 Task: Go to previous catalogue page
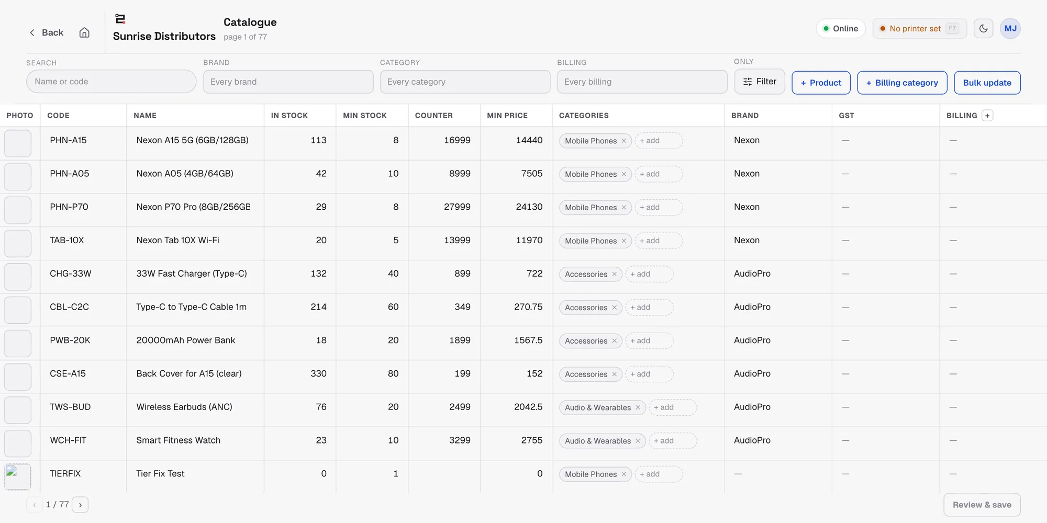(x=35, y=505)
